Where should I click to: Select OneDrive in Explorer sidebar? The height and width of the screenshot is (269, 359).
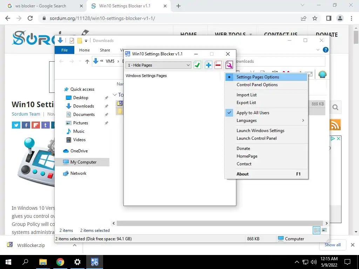79,151
